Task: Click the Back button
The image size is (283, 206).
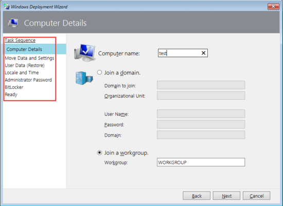Action: pyautogui.click(x=197, y=196)
